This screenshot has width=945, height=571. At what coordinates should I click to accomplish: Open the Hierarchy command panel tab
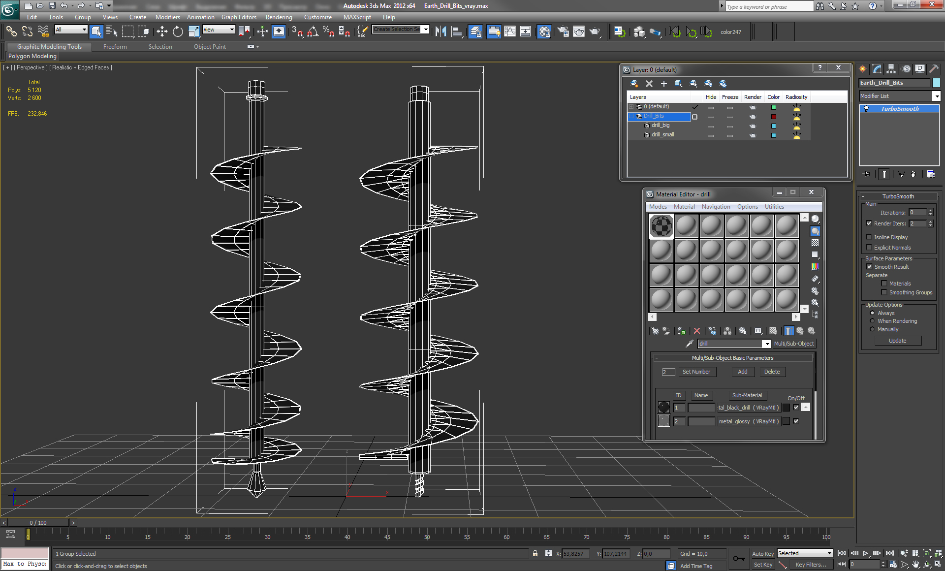click(x=891, y=69)
